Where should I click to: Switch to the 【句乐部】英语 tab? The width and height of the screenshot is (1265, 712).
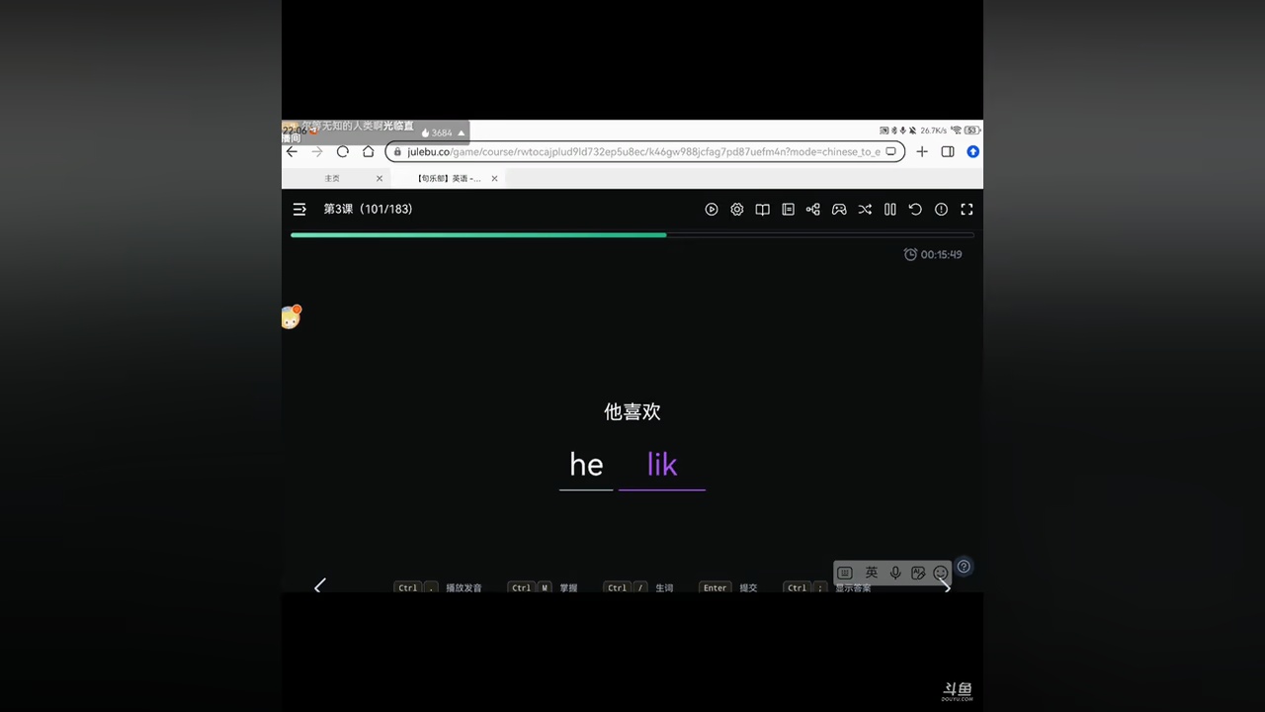pos(451,179)
